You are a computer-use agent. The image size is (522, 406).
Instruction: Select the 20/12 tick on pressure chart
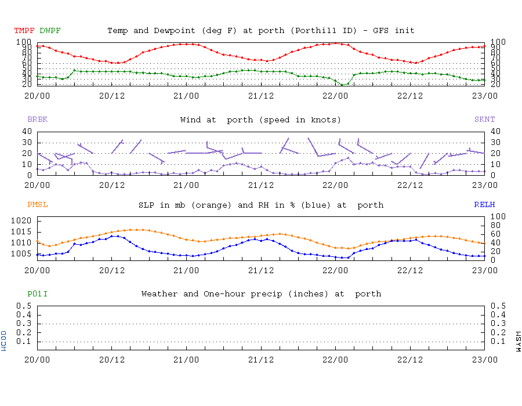[x=112, y=270]
